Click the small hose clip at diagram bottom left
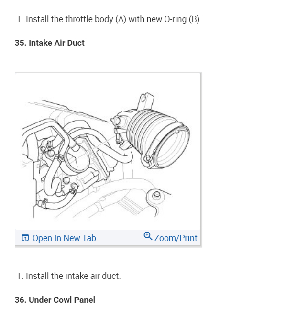This screenshot has width=297, height=311. pos(44,202)
